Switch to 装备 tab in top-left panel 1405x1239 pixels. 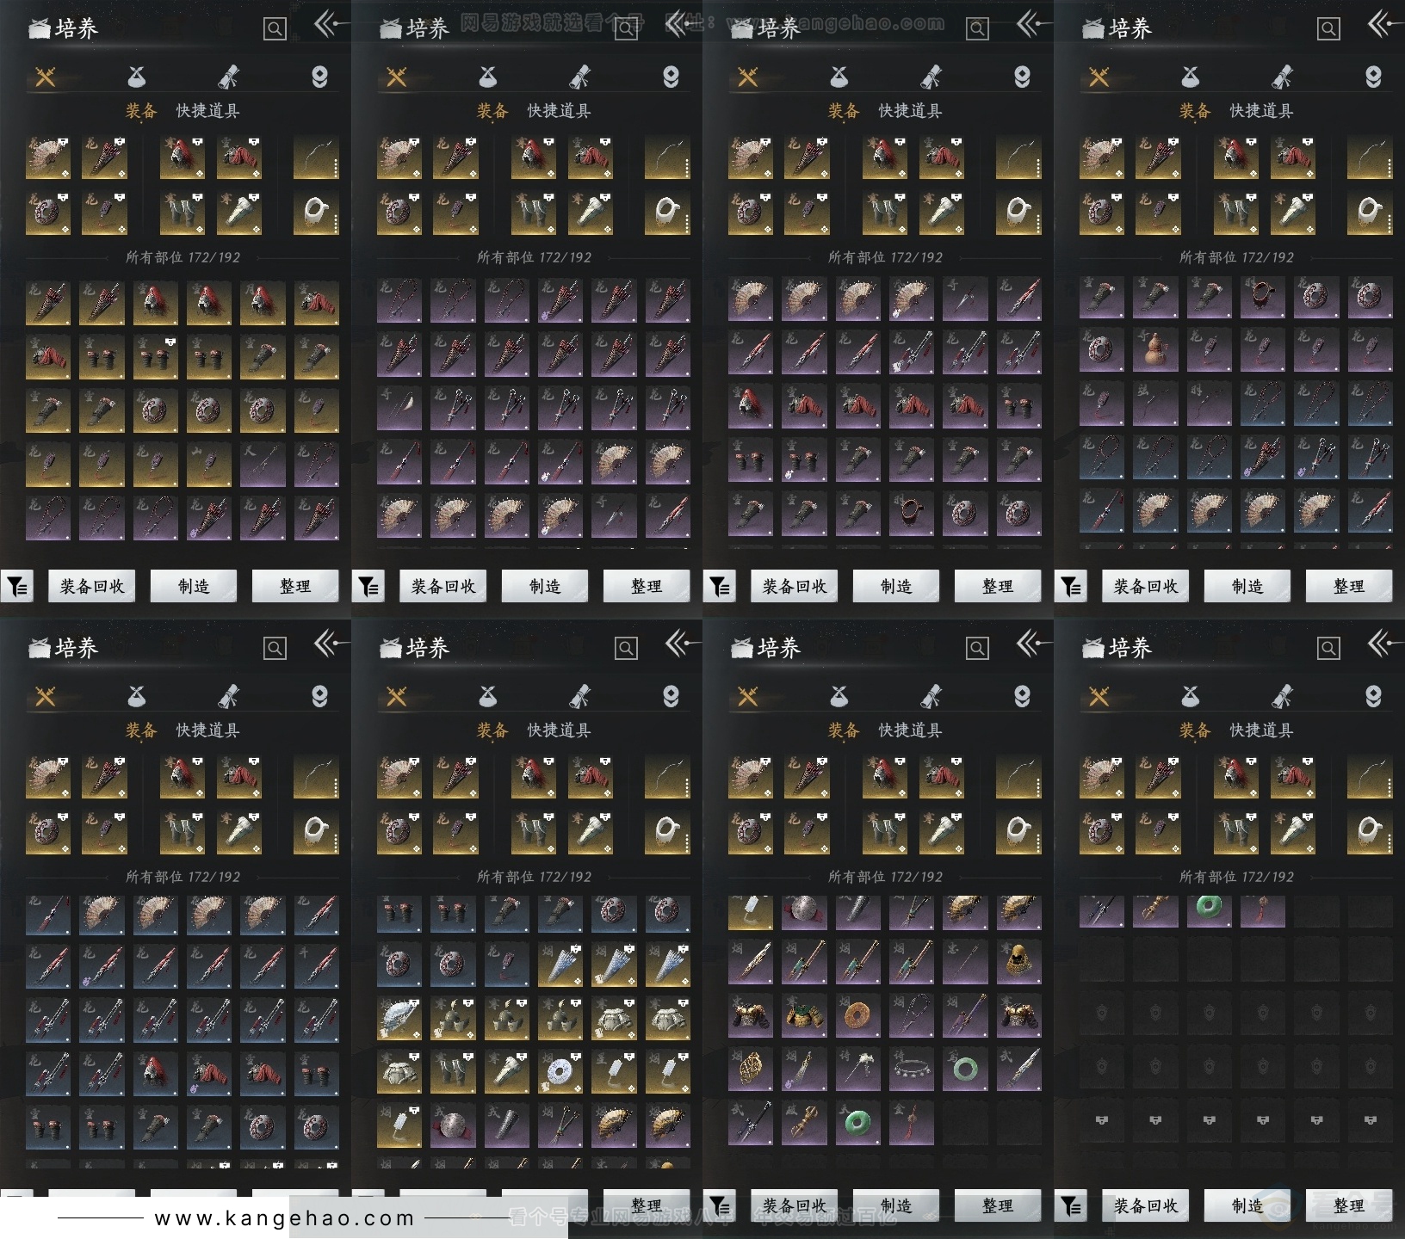click(x=141, y=111)
